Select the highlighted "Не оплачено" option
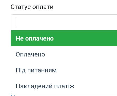This screenshot has width=117, height=96. (64, 38)
